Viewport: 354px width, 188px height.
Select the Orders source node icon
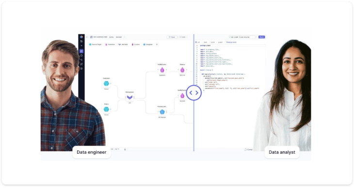(106, 109)
